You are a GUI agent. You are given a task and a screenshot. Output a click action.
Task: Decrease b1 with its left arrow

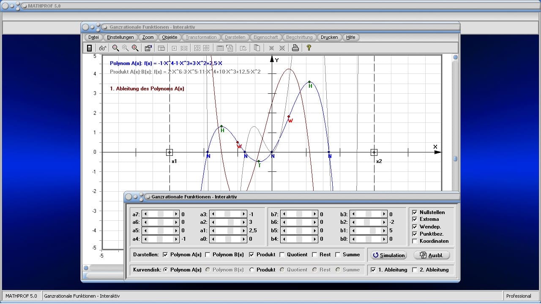click(353, 231)
